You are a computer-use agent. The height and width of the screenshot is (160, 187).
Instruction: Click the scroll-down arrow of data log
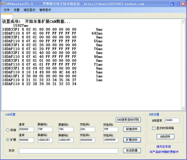tap(183, 108)
